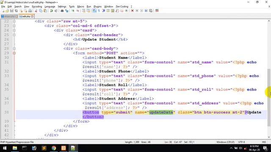This screenshot has width=271, height=152.
Task: Click the Paste toolbar icon
Action: [x=45, y=11]
